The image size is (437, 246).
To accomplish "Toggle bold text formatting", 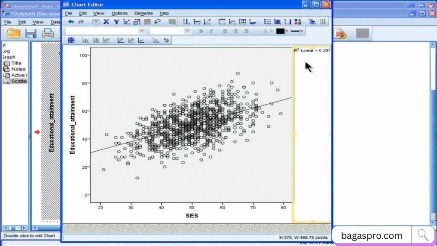I will 200,31.
